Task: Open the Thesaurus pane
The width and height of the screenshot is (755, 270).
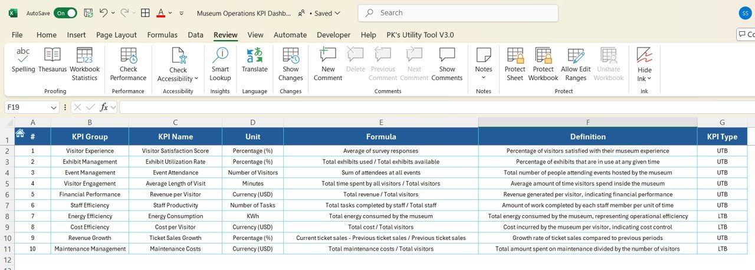Action: coord(52,61)
